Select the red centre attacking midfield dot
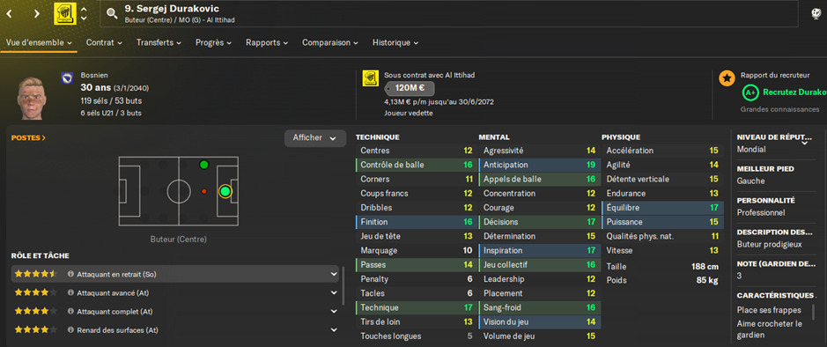The width and height of the screenshot is (827, 347). pos(204,191)
